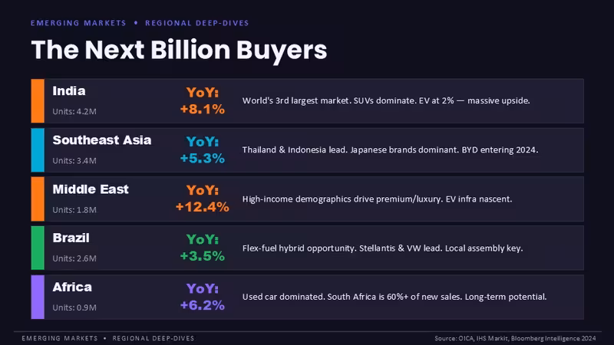Click the Flex-fuel hybrid opportunity description

tap(382, 248)
